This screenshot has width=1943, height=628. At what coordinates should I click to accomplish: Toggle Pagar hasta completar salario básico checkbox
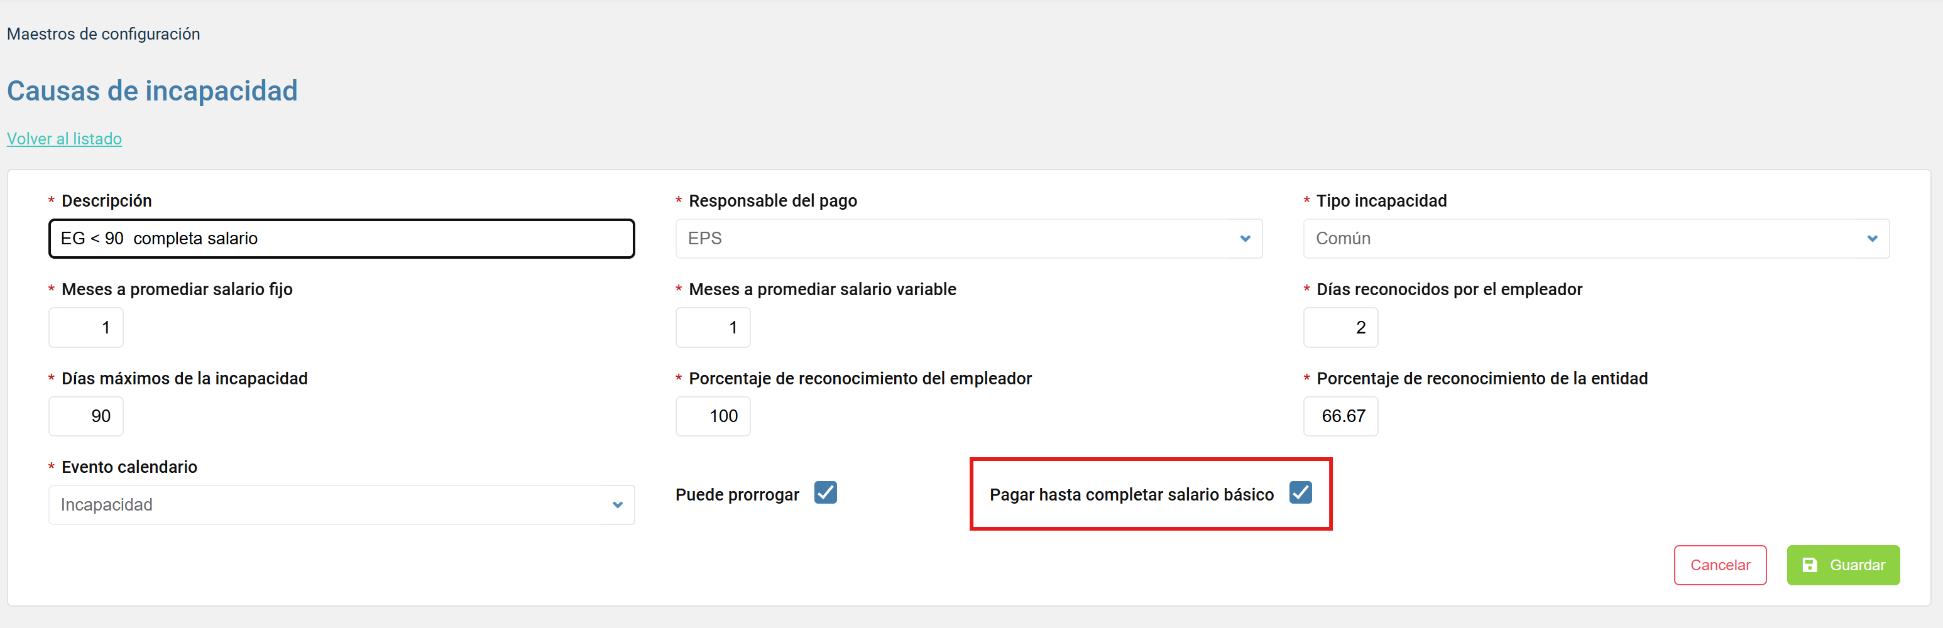point(1300,492)
